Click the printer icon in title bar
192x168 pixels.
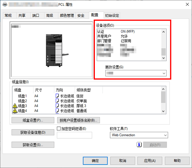click(5, 5)
